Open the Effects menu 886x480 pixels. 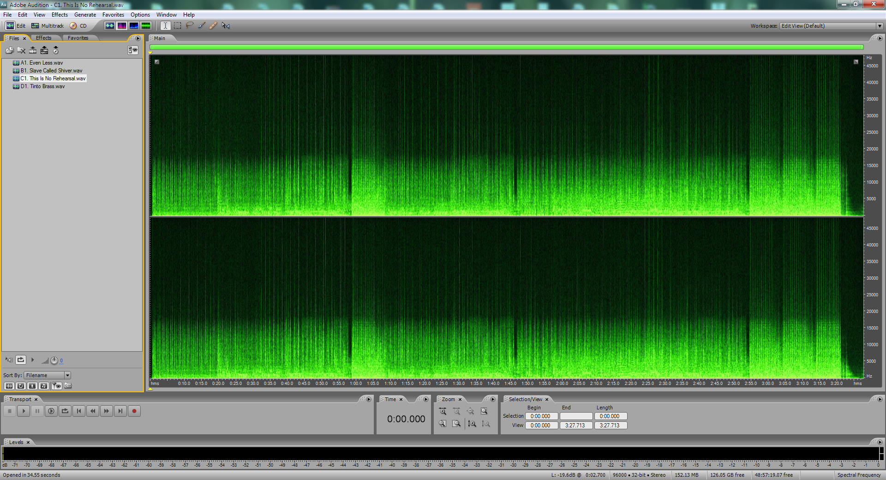click(x=60, y=15)
